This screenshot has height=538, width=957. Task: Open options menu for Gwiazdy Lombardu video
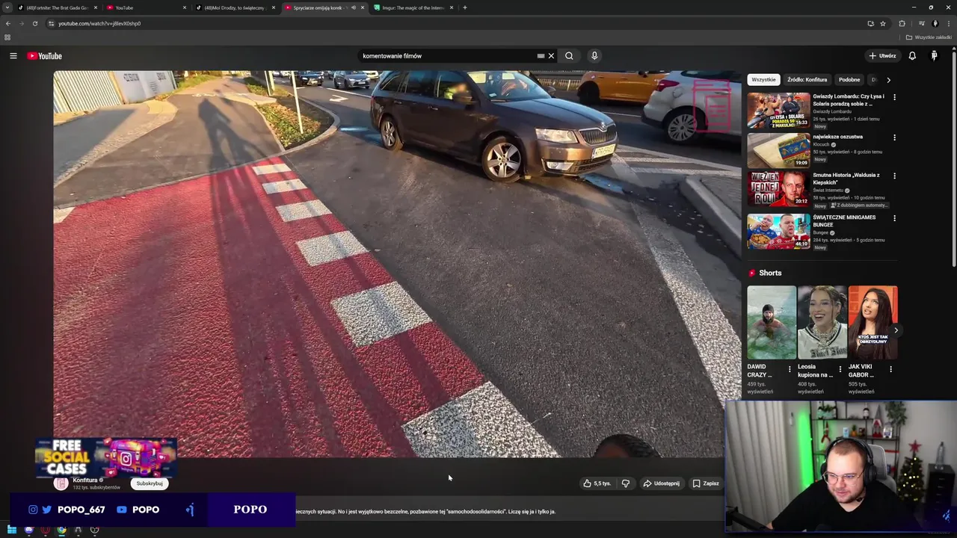click(x=894, y=97)
